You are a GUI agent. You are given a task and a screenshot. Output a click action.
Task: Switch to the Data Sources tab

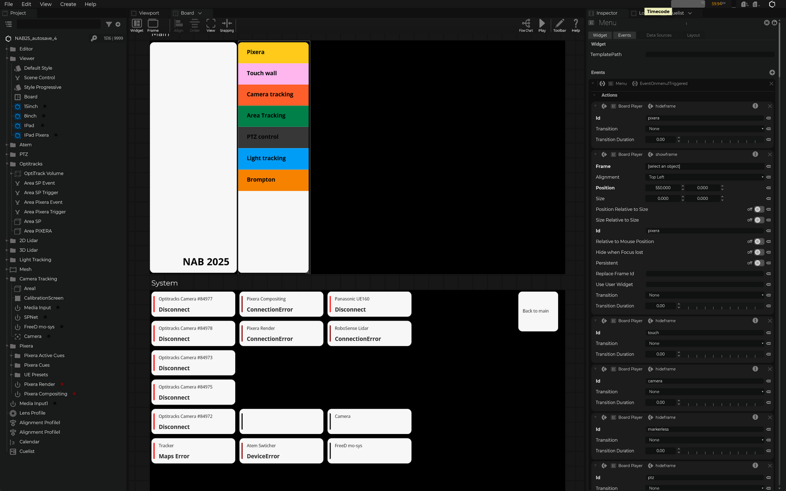point(658,35)
